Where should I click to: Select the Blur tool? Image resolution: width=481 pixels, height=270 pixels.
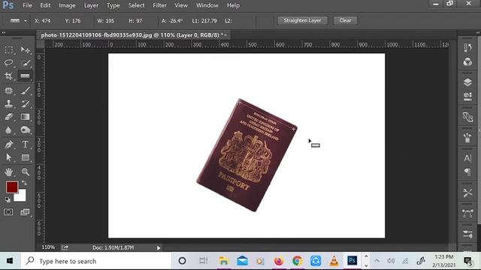(8, 130)
